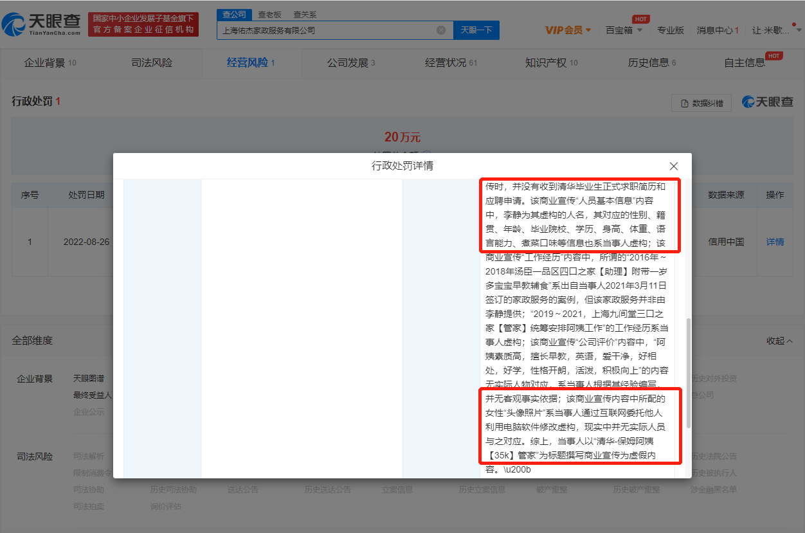Click the 消息中心 item with red badge

click(x=717, y=30)
